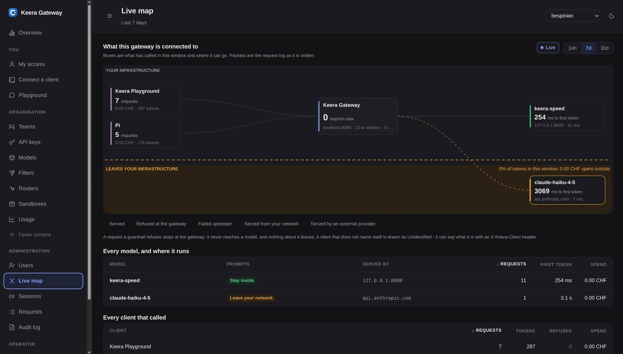The height and width of the screenshot is (354, 623).
Task: Click the sidebar scrollbar thumb
Action: (x=89, y=152)
